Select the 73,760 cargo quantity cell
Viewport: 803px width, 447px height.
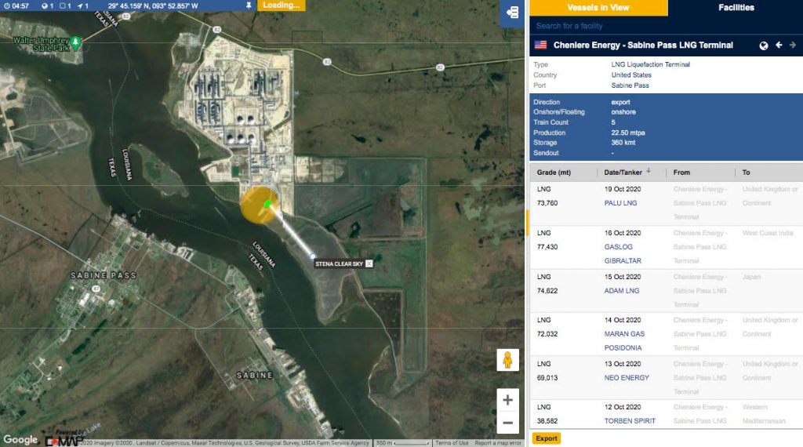[x=547, y=203]
